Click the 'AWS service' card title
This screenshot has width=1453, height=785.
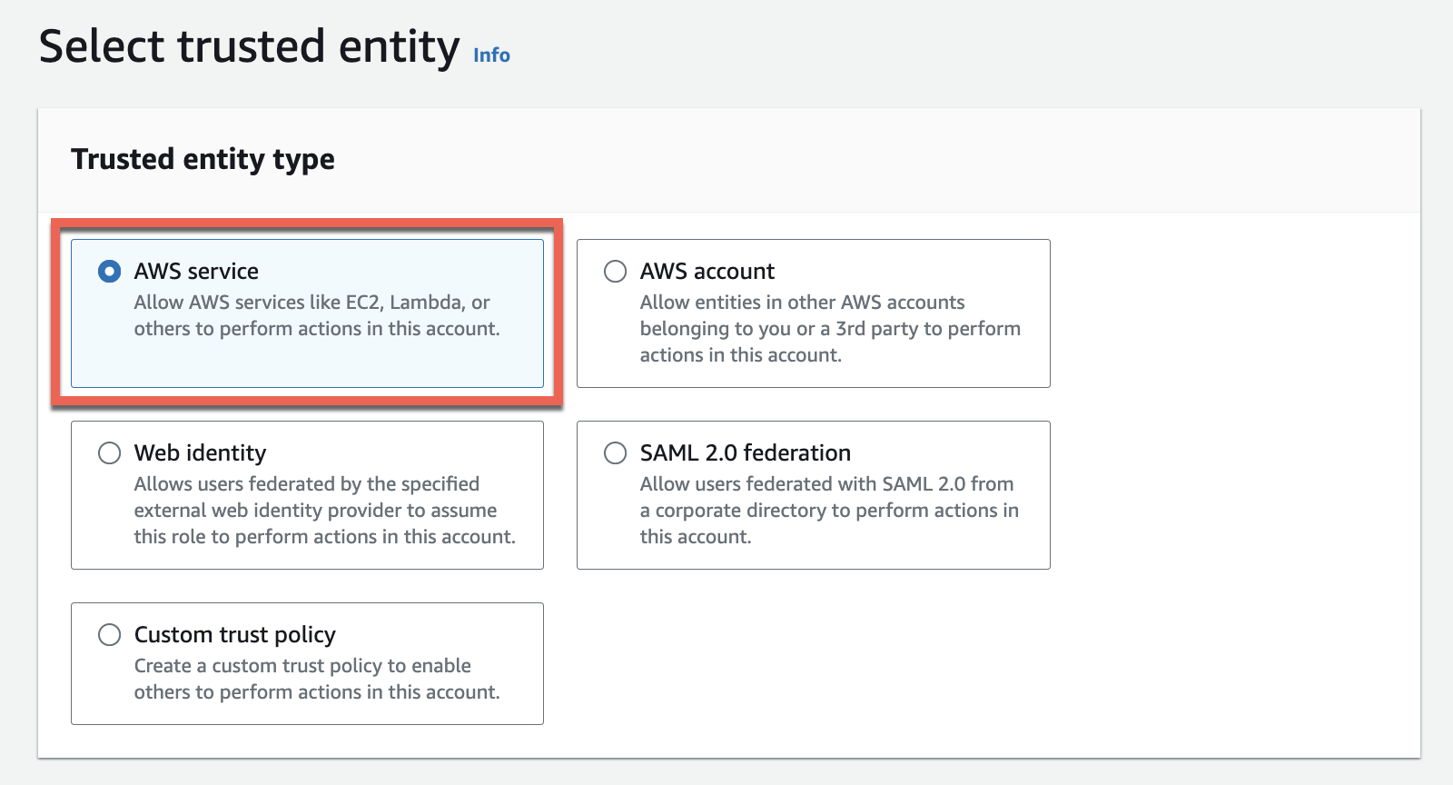[196, 272]
